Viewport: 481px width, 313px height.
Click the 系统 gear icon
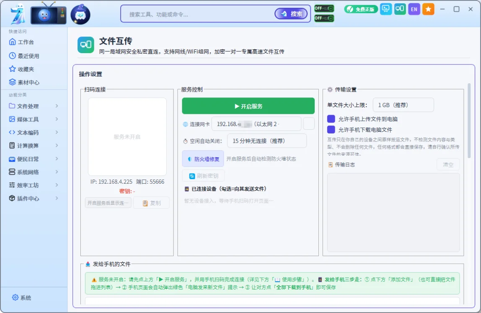(x=15, y=297)
